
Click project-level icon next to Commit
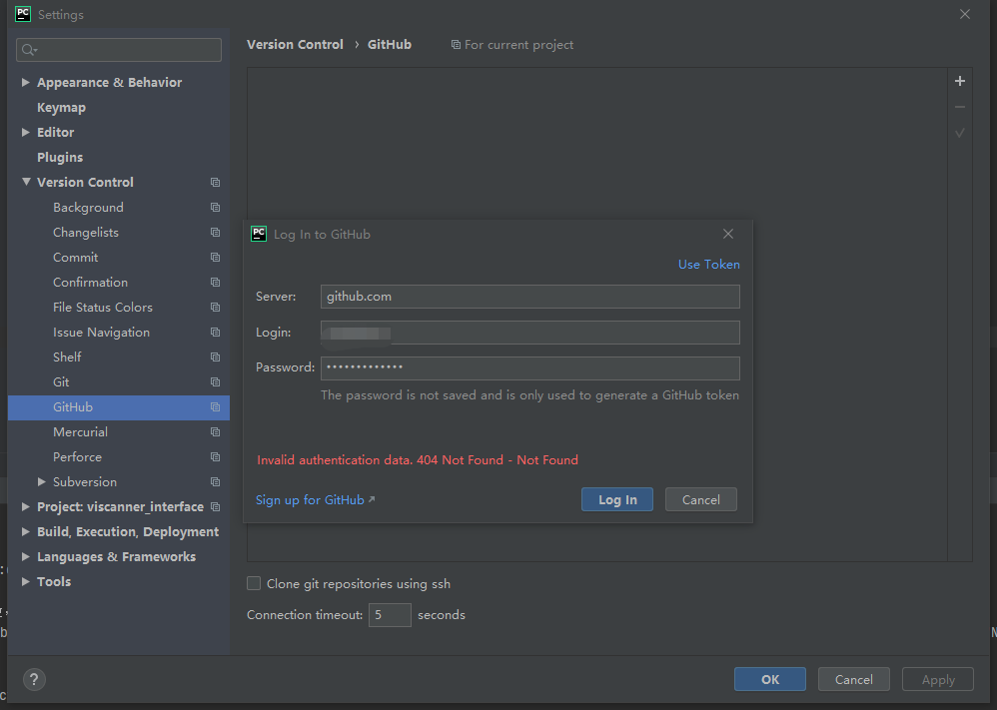(x=215, y=258)
